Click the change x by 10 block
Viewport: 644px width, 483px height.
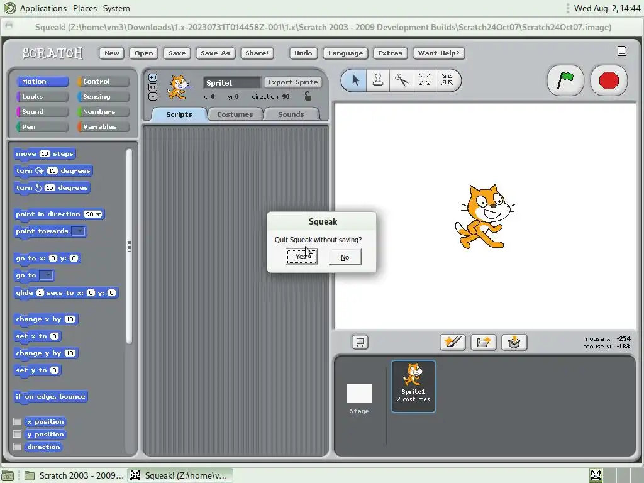point(46,319)
